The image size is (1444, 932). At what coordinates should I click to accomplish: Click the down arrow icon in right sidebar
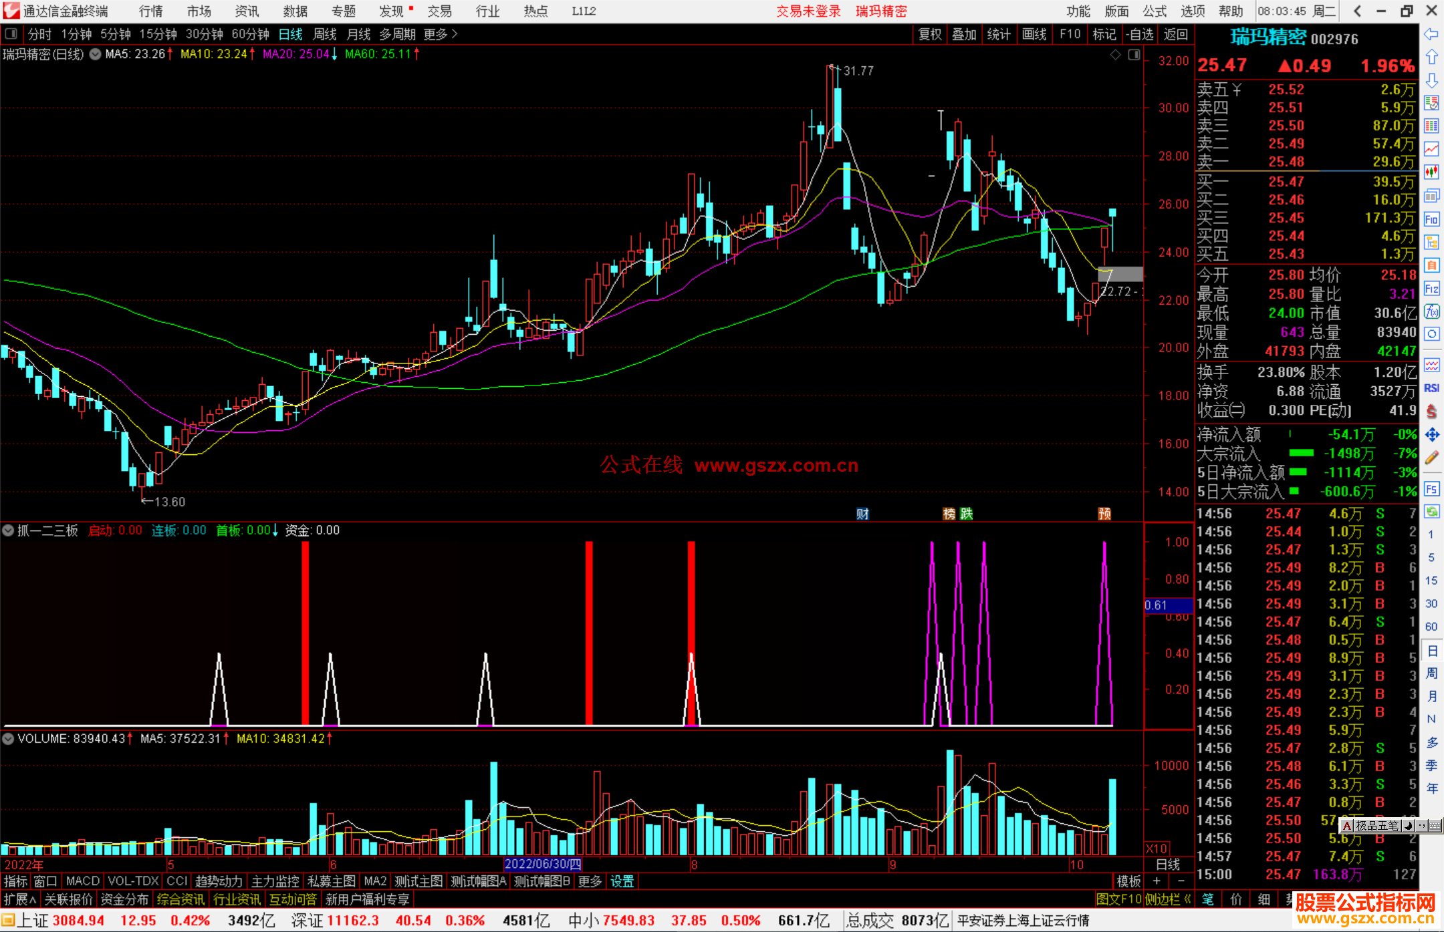(1431, 80)
